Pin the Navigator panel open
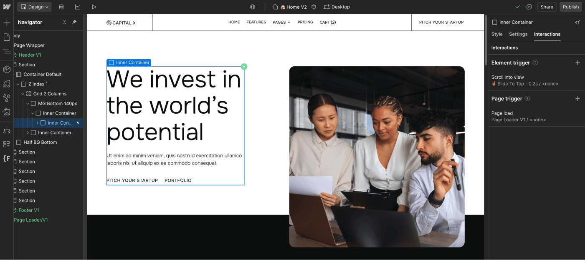Screen dimensions: 585x260 click(x=74, y=22)
